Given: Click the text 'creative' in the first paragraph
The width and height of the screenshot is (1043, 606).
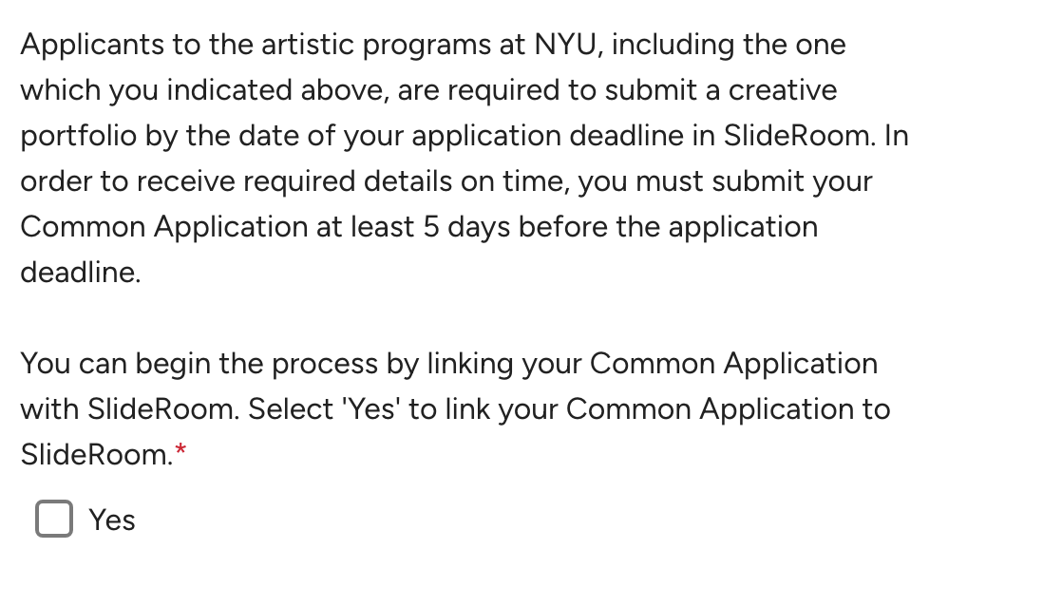Looking at the screenshot, I should pyautogui.click(x=783, y=90).
